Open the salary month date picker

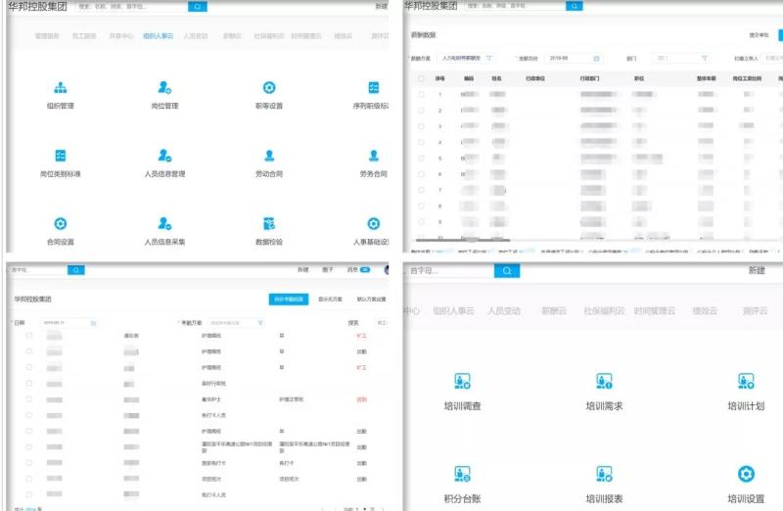click(x=574, y=59)
